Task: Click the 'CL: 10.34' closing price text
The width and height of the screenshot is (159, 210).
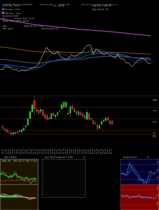Action: click(x=59, y=6)
